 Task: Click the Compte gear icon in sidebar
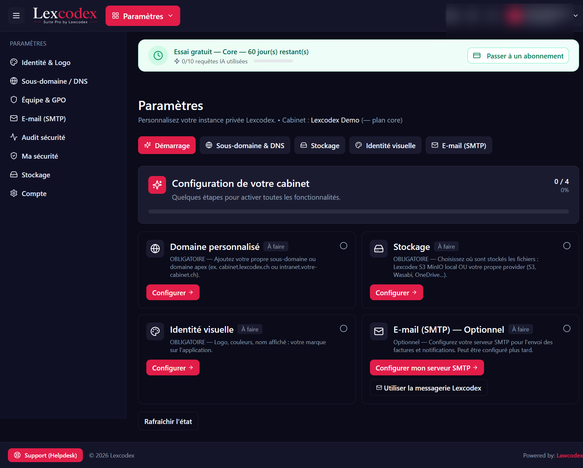click(x=14, y=193)
